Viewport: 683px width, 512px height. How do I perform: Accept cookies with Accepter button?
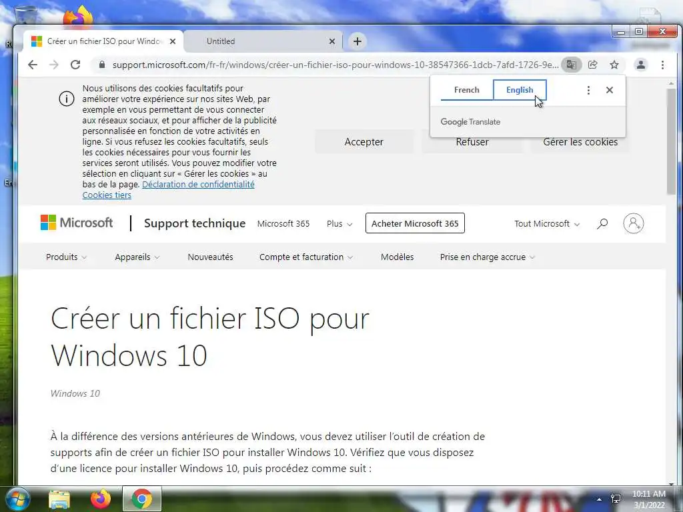(364, 142)
